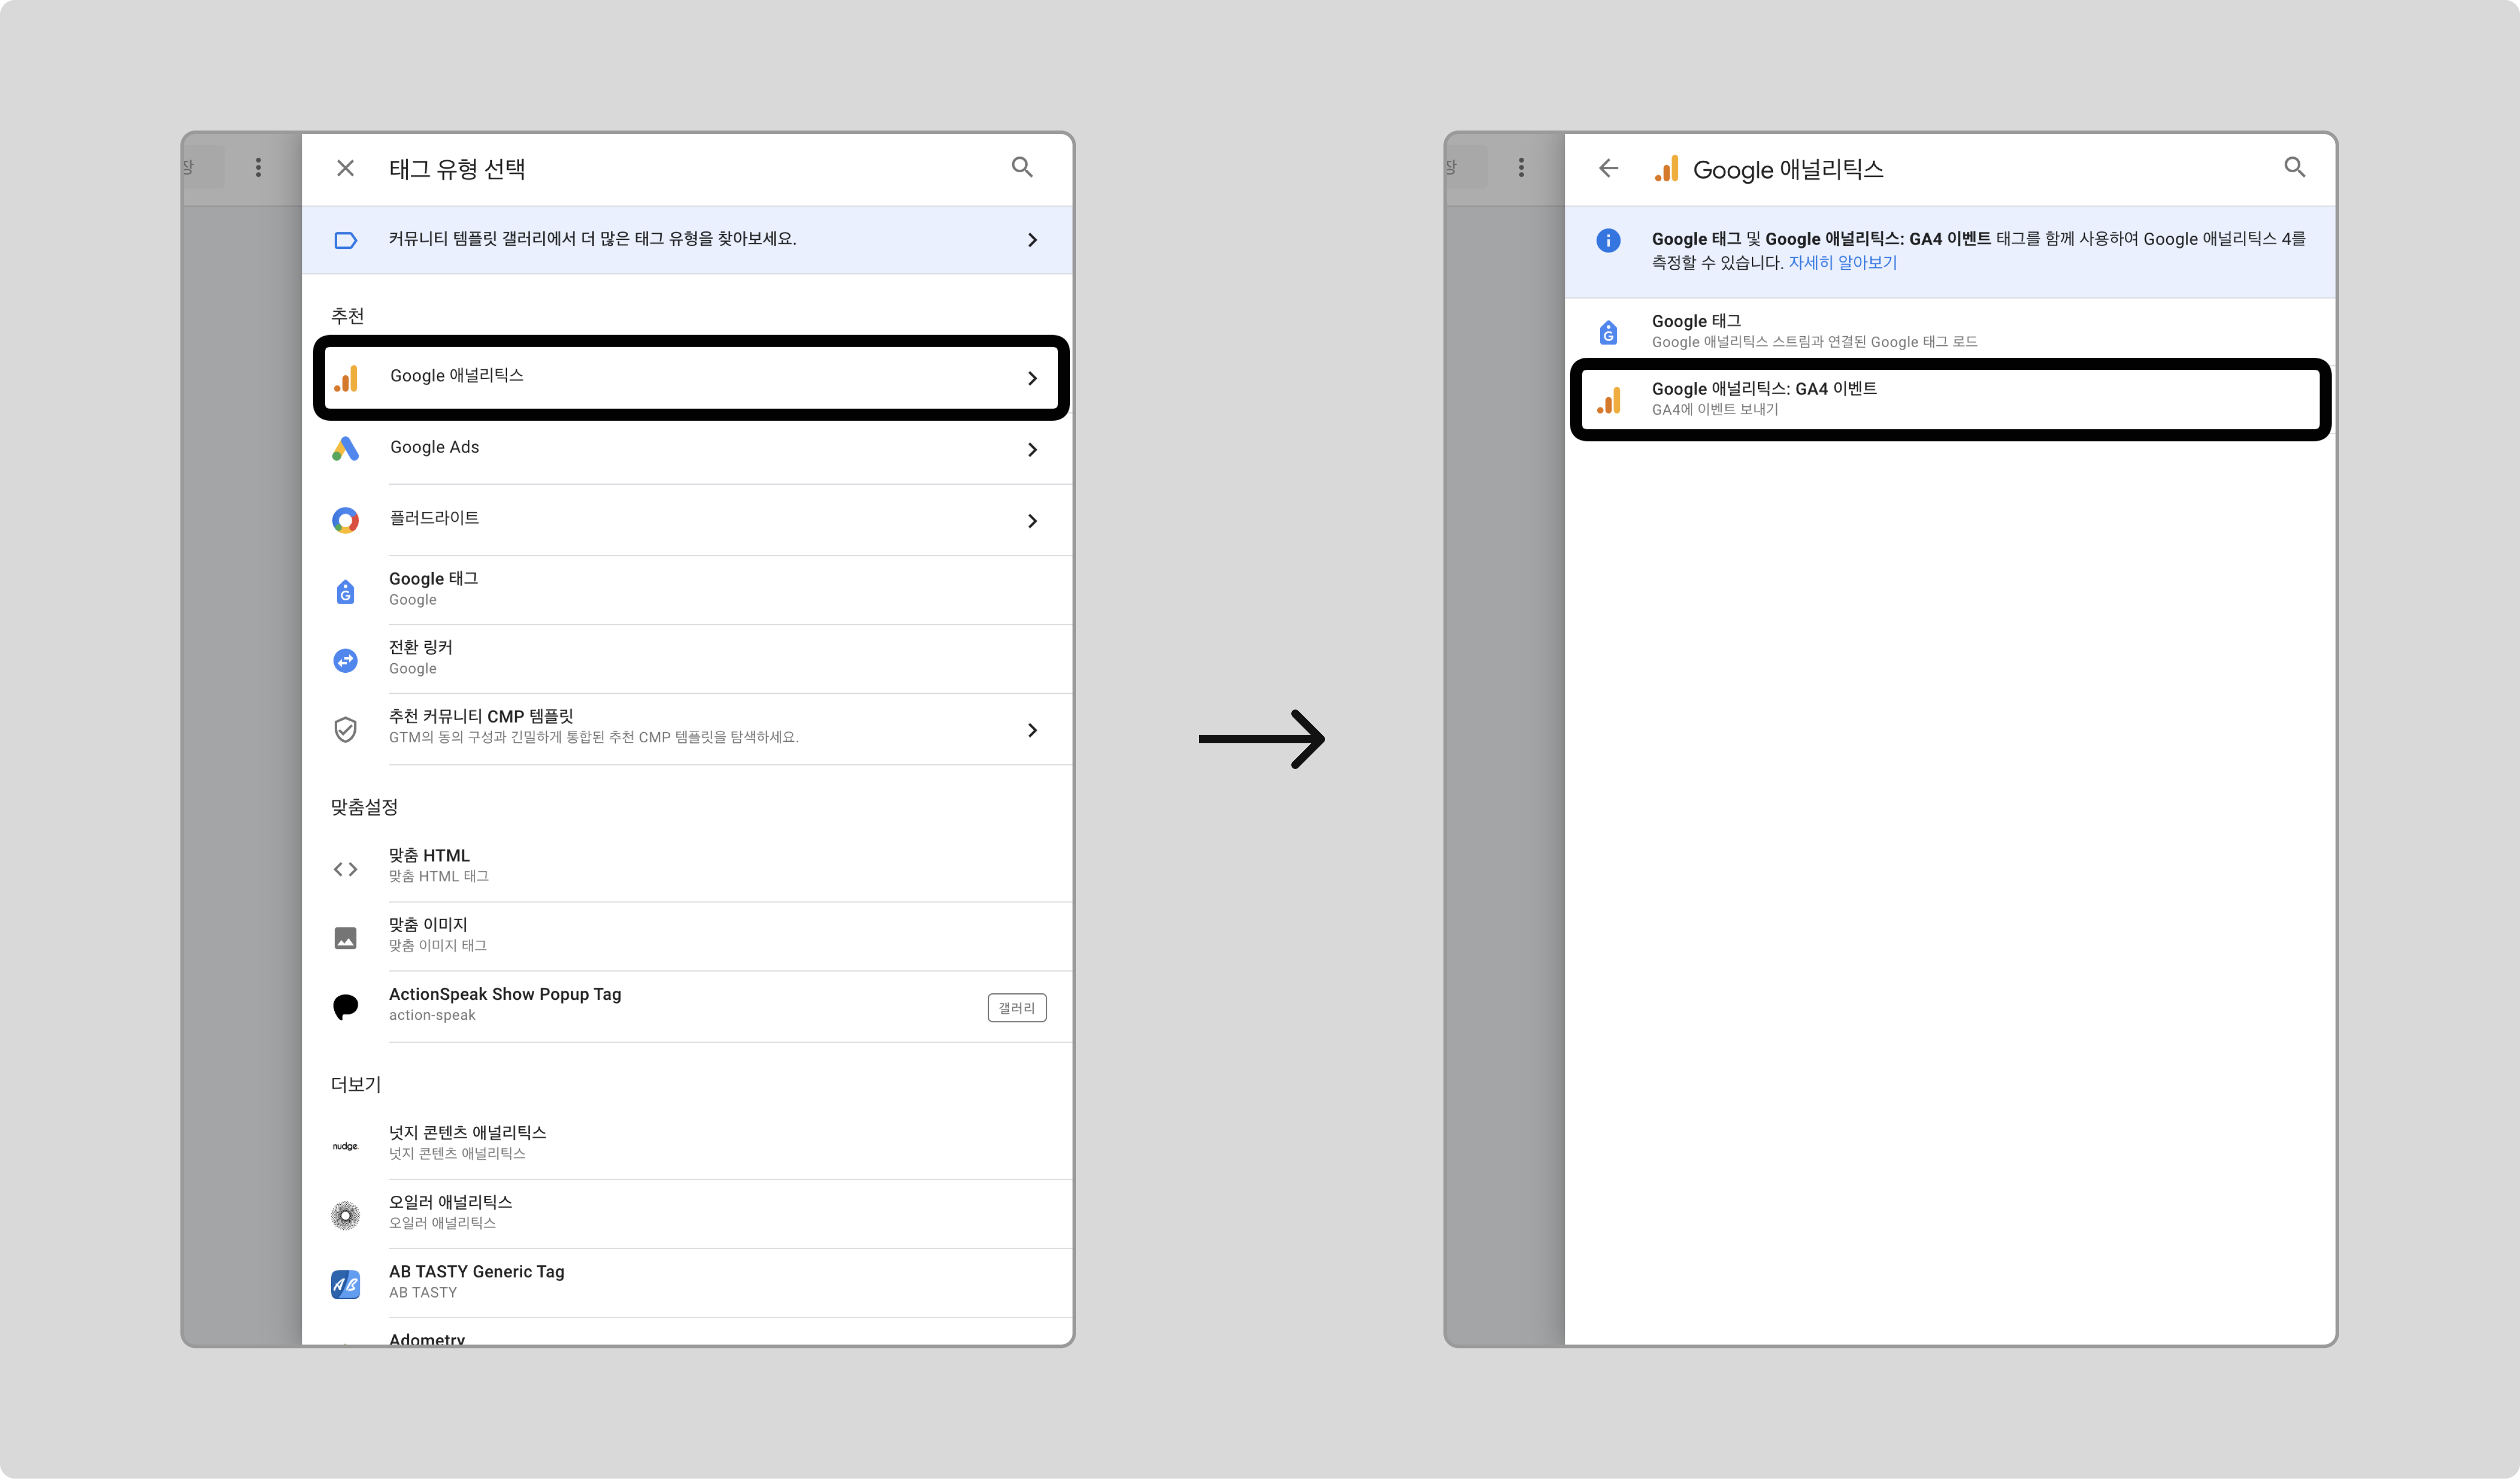This screenshot has width=2520, height=1479.
Task: Click three-dot menu behind left panel
Action: pos(258,168)
